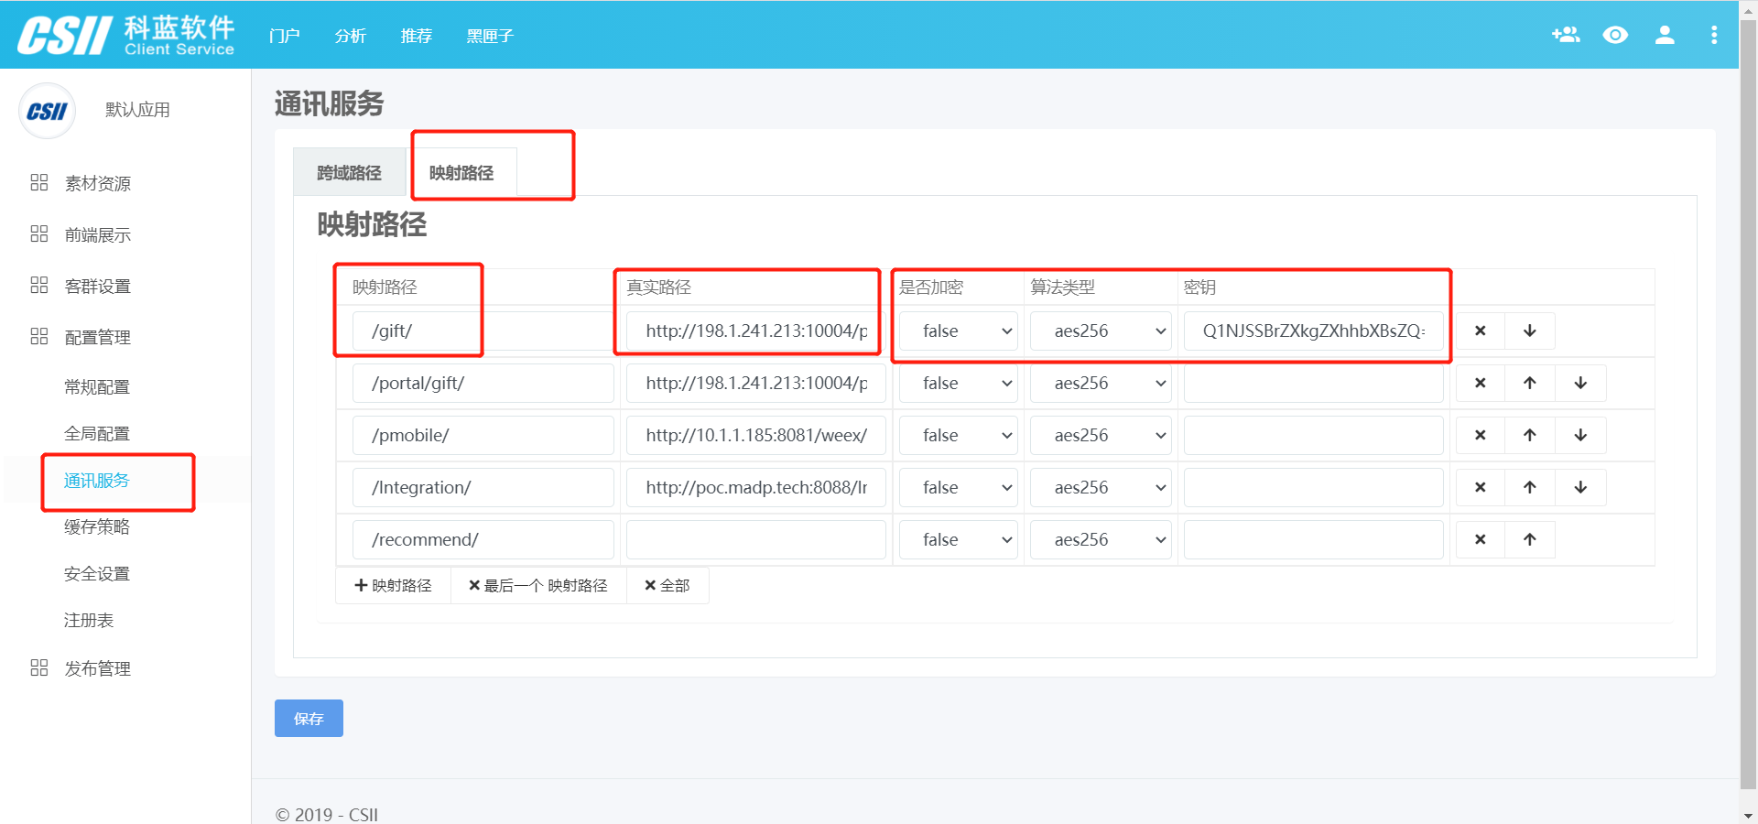This screenshot has height=824, width=1758.
Task: Open 全局配置 in sidebar
Action: 97,433
